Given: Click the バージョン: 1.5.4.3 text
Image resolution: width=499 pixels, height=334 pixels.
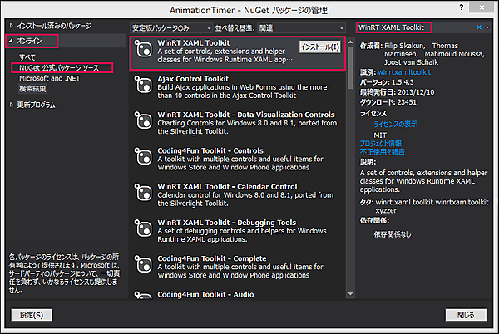Looking at the screenshot, I should pyautogui.click(x=387, y=82).
